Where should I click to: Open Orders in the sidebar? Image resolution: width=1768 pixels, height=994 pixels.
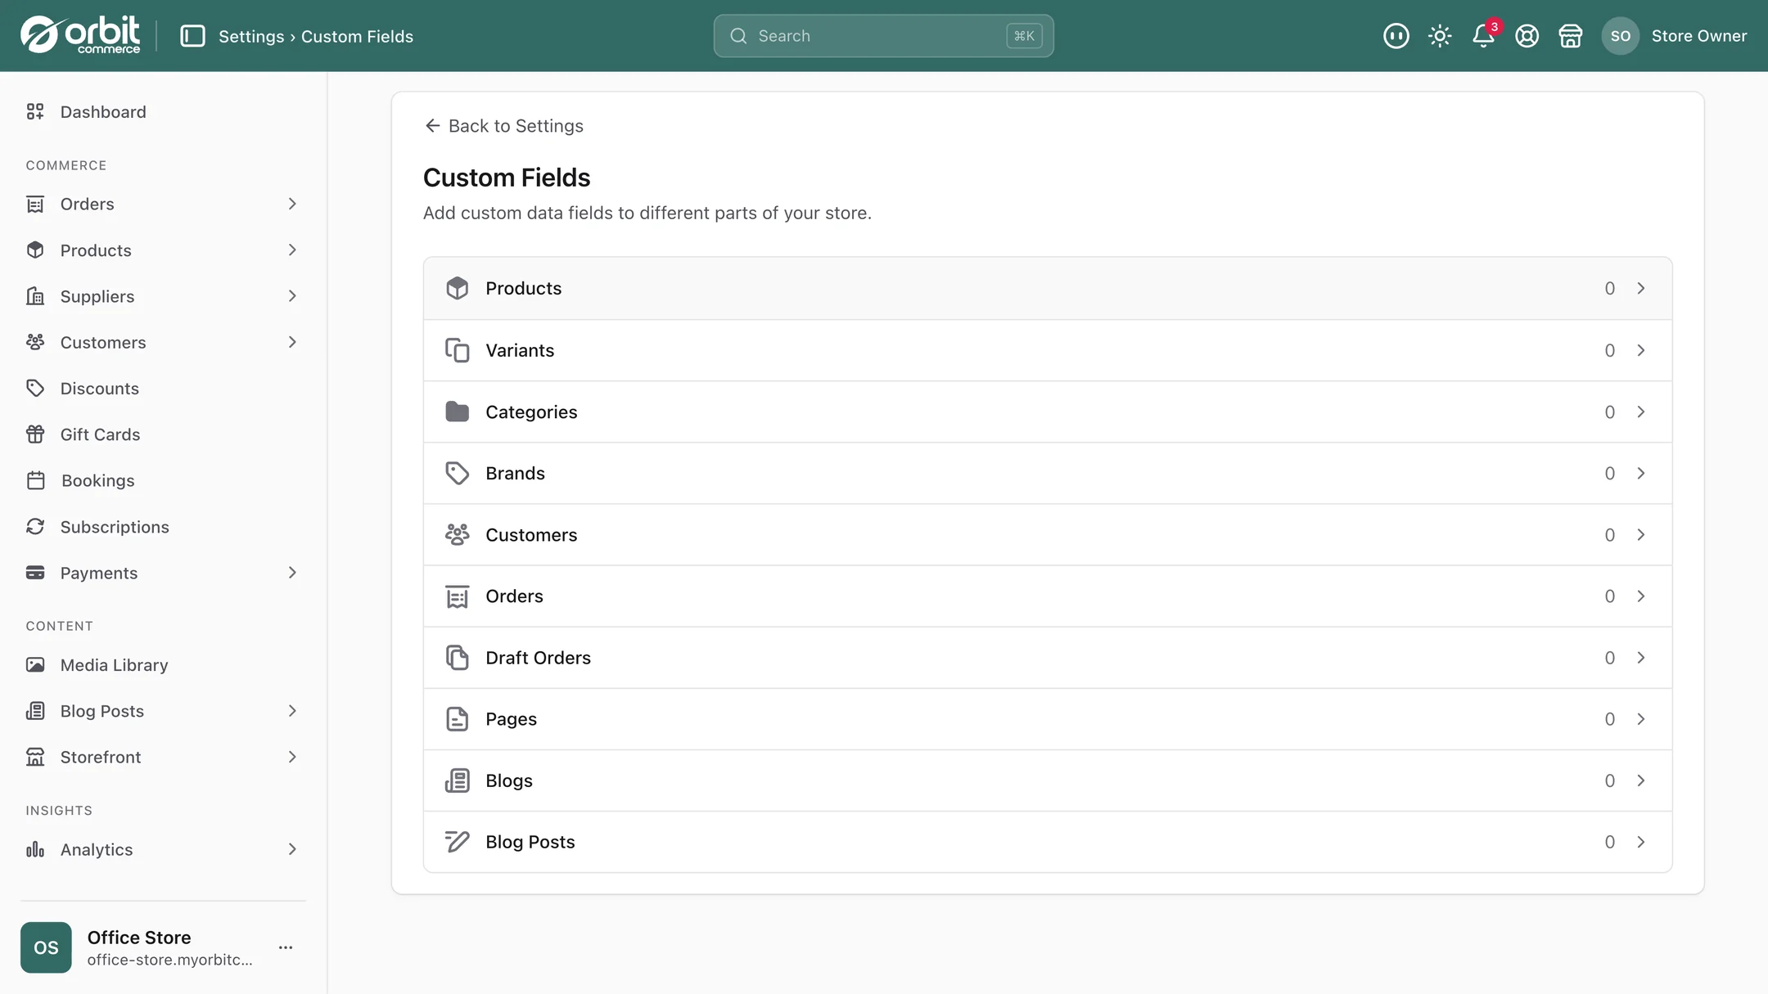tap(87, 204)
